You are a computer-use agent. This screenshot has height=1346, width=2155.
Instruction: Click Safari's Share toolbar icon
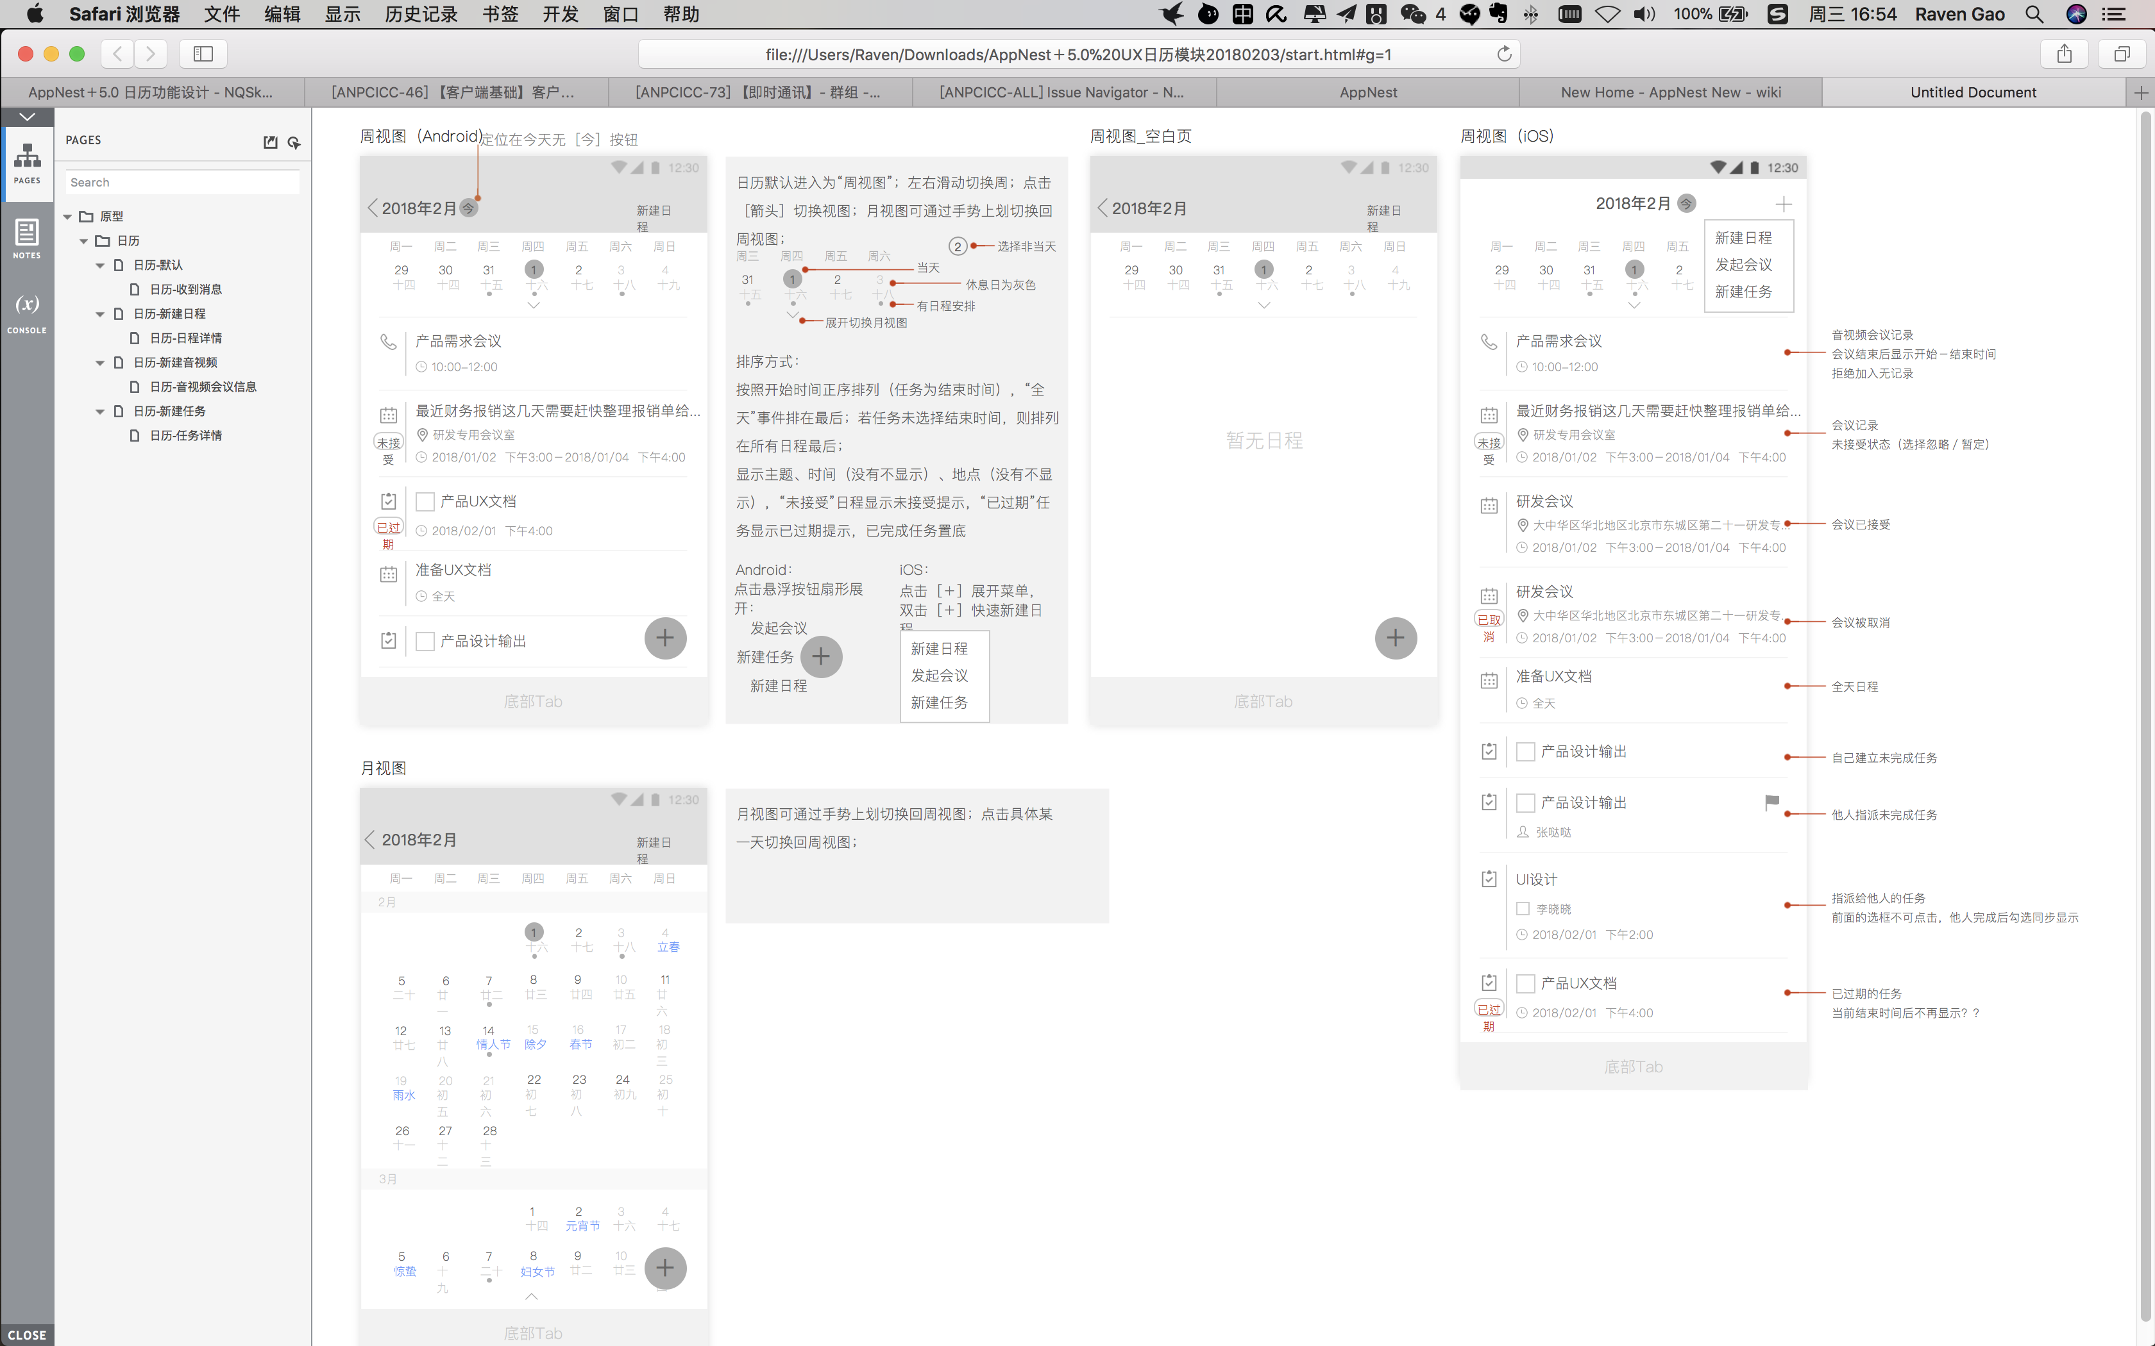pos(2064,54)
